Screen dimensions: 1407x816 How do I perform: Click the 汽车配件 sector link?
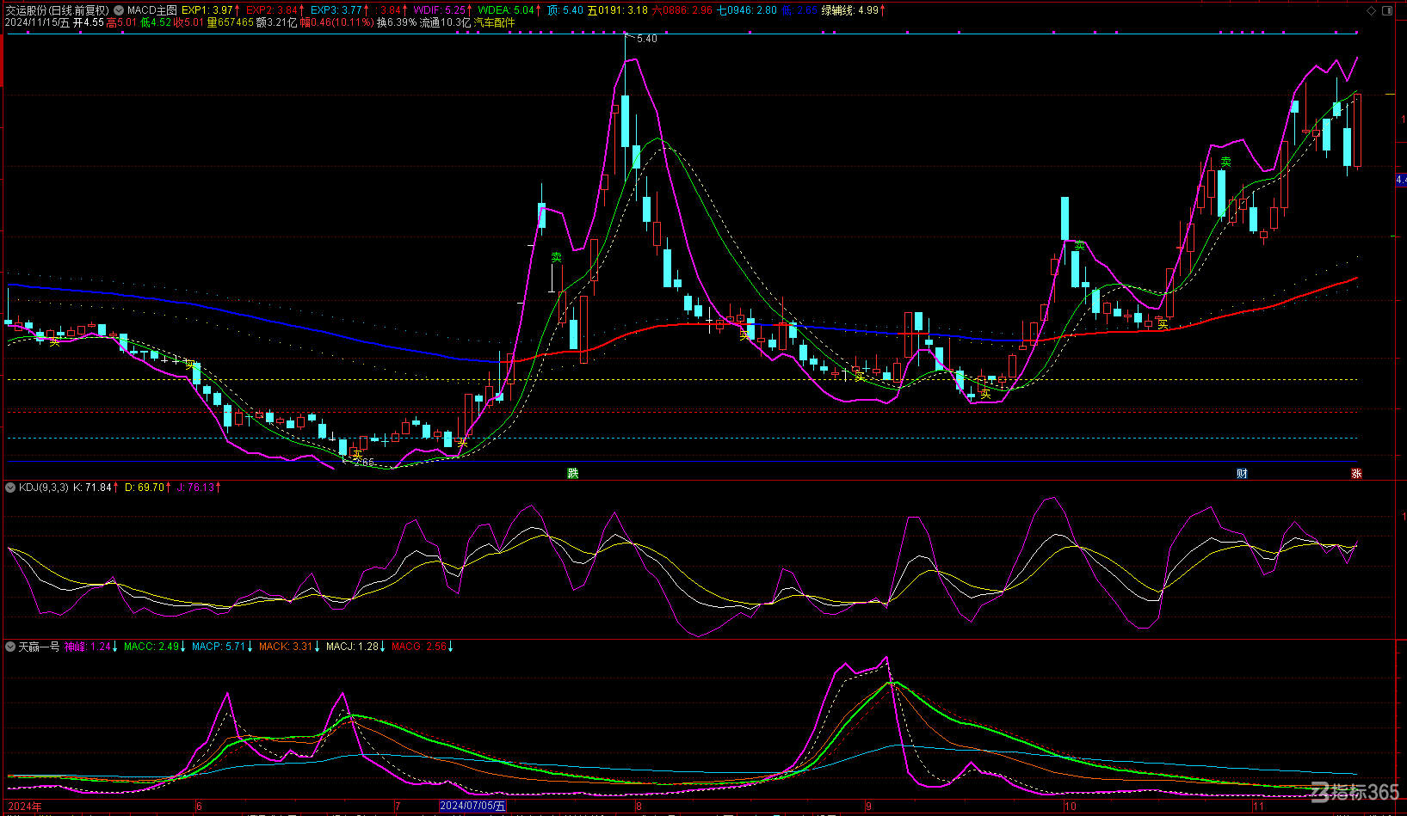[495, 22]
